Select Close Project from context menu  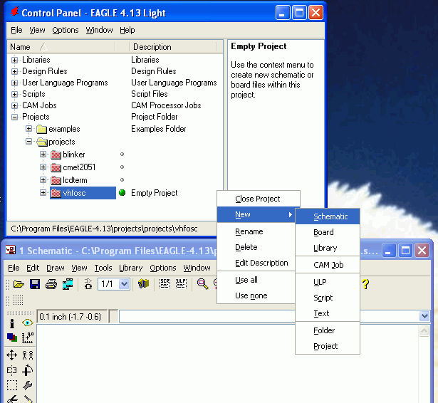point(259,199)
